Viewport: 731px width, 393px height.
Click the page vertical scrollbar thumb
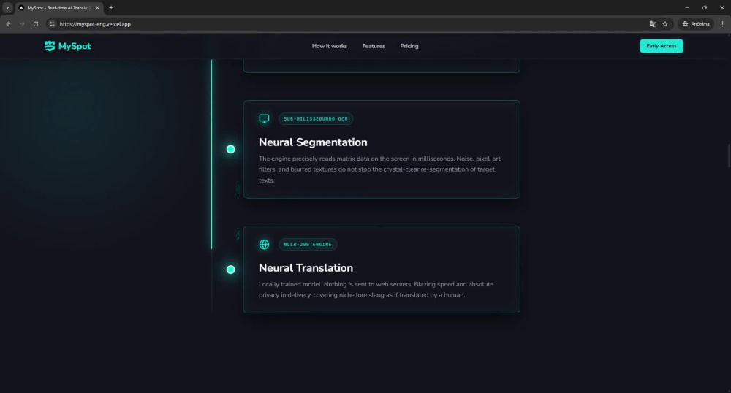[729, 156]
